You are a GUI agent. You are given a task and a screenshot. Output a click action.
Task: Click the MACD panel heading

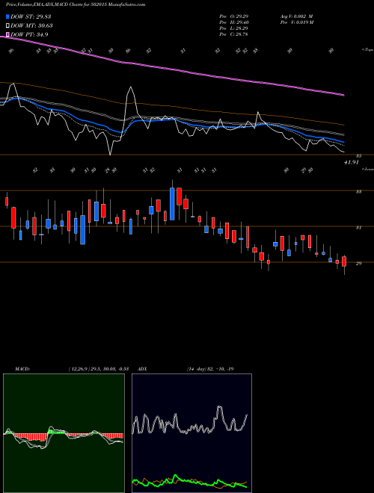(x=22, y=369)
